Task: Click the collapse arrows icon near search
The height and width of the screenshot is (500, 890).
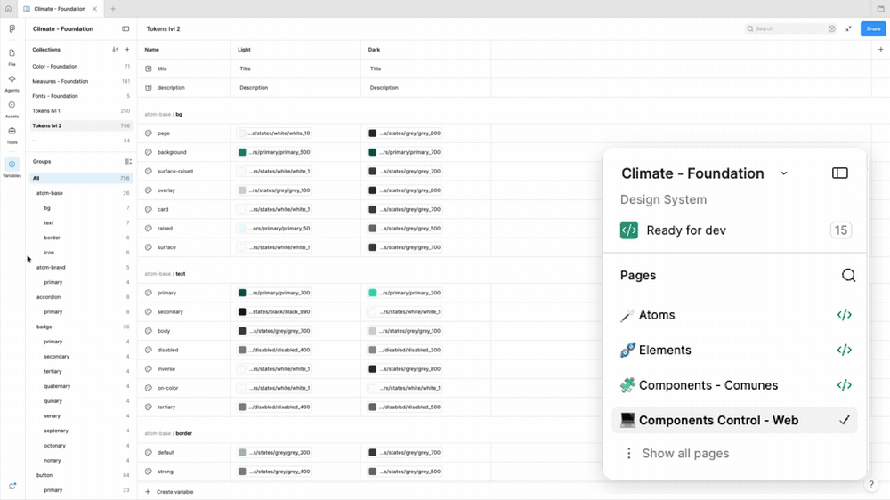Action: (848, 29)
